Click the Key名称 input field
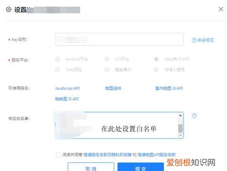Image resolution: width=227 pixels, height=171 pixels. pos(119,39)
